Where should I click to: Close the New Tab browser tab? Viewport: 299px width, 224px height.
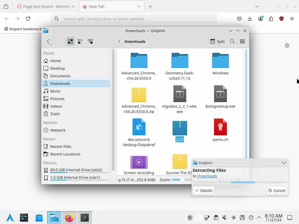[x=139, y=6]
